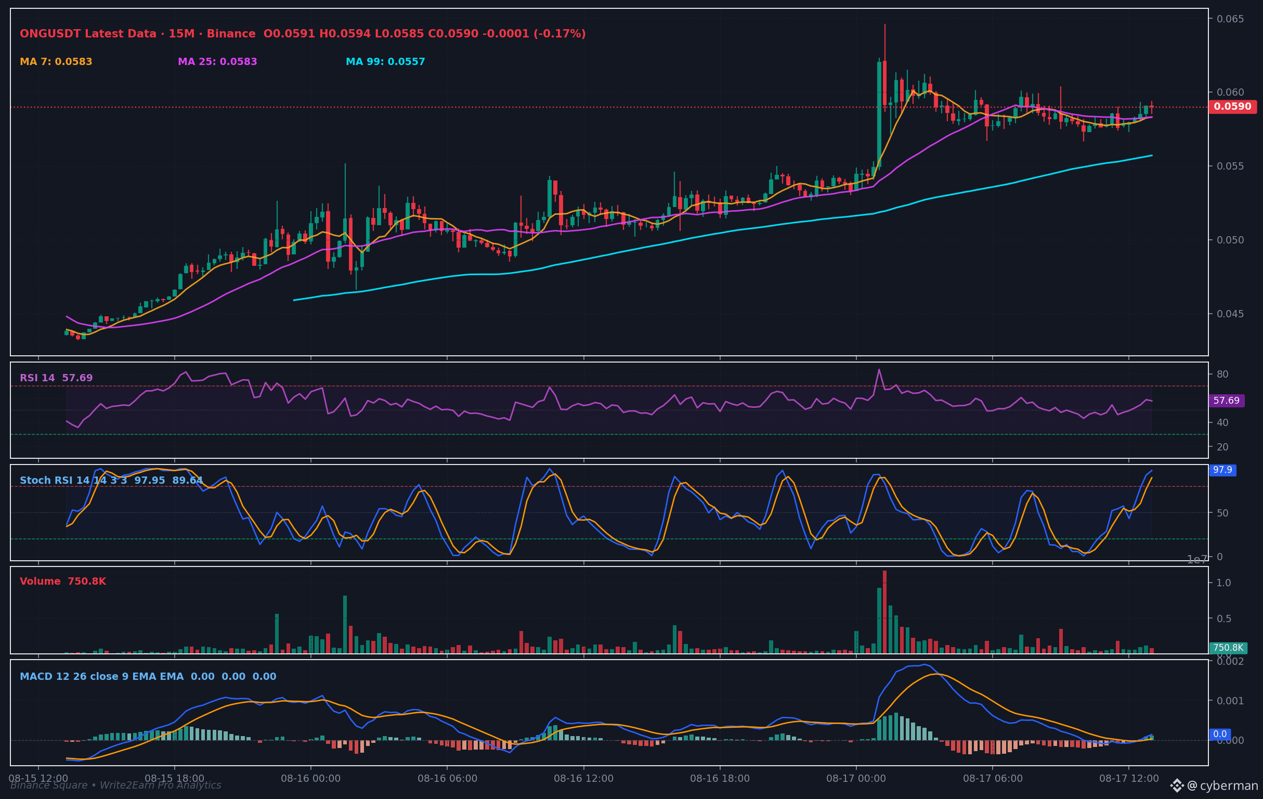1263x799 pixels.
Task: Click the 40 tick on RSI axis
Action: coord(1222,422)
